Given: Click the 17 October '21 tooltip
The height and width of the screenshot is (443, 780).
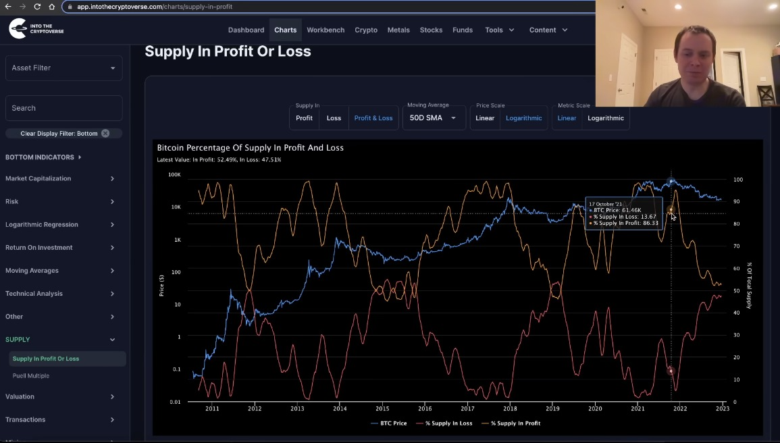Looking at the screenshot, I should tap(624, 213).
